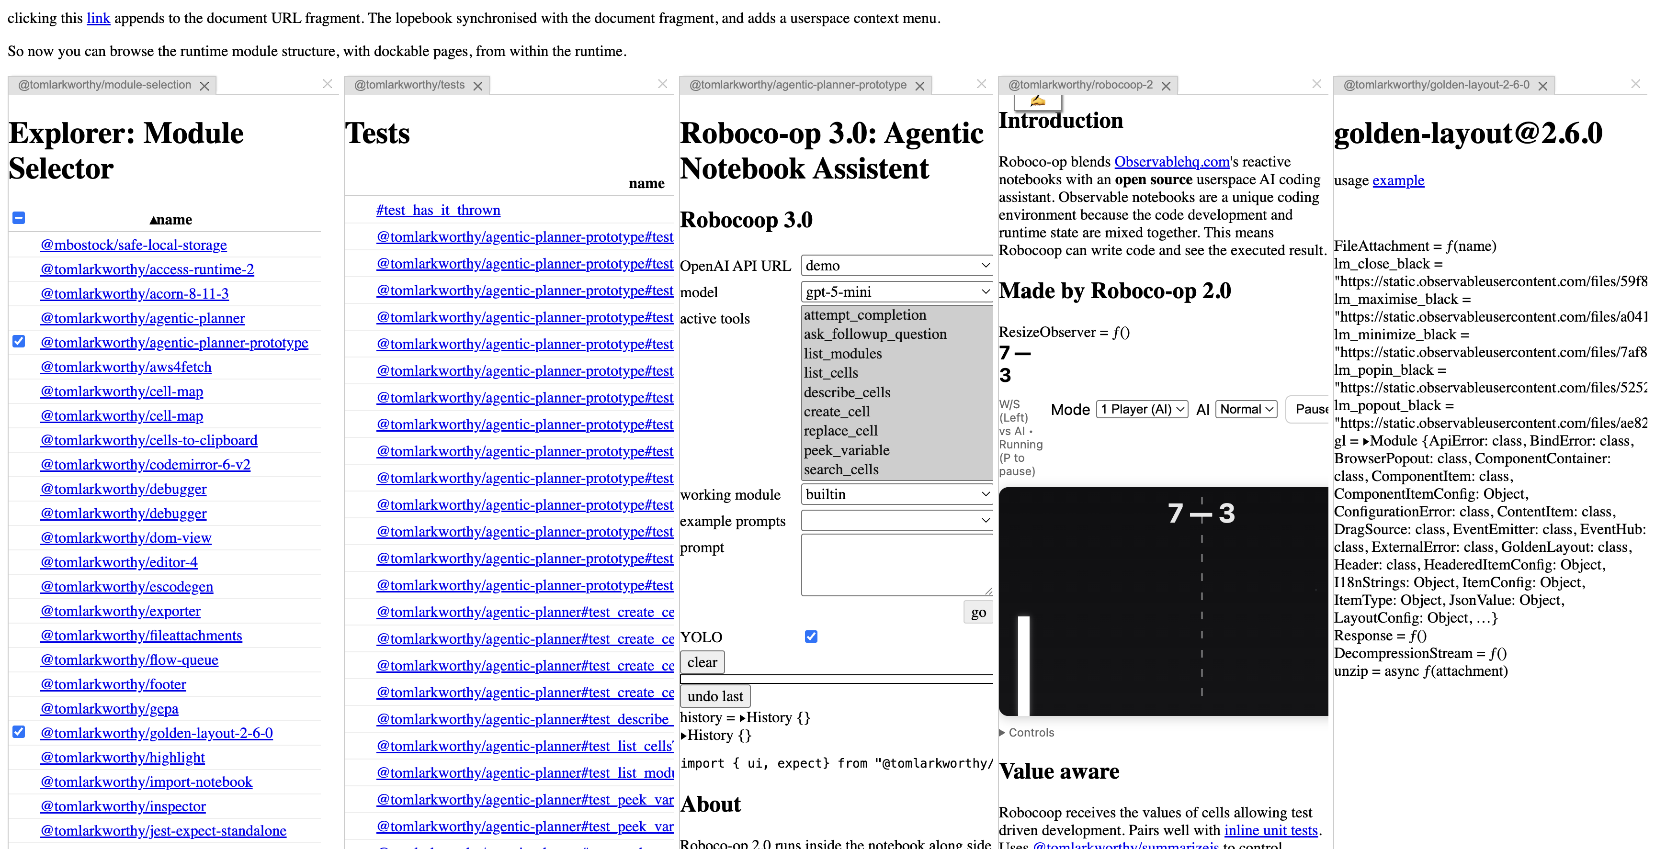The image size is (1655, 849).
Task: Uncheck the agentic-planner-prototype module checkbox
Action: coord(19,342)
